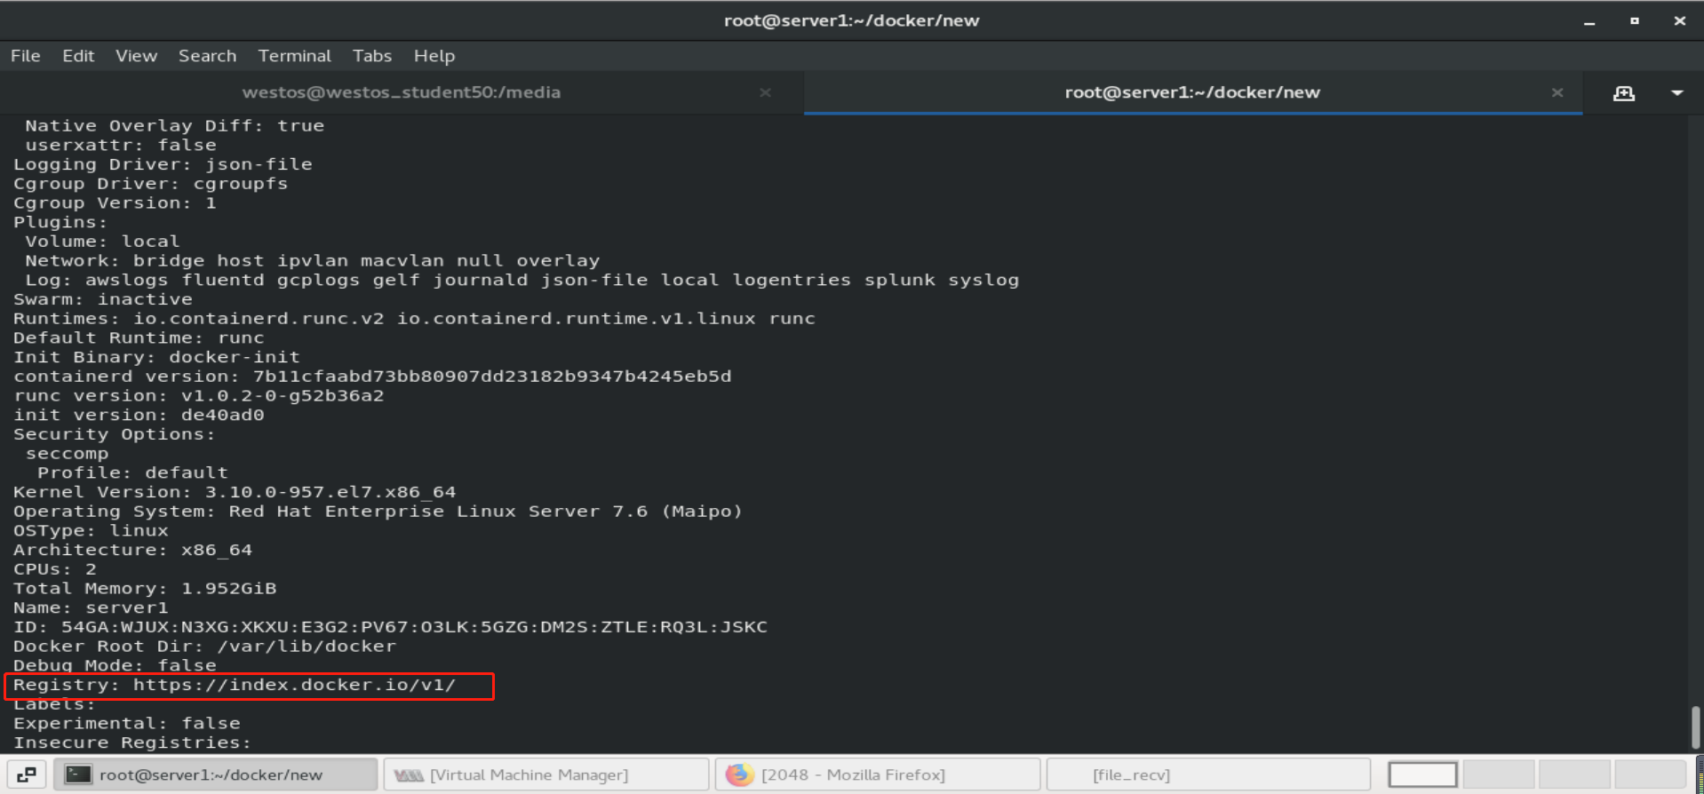The height and width of the screenshot is (794, 1704).
Task: Click the init version: de40ad0 line
Action: click(139, 416)
